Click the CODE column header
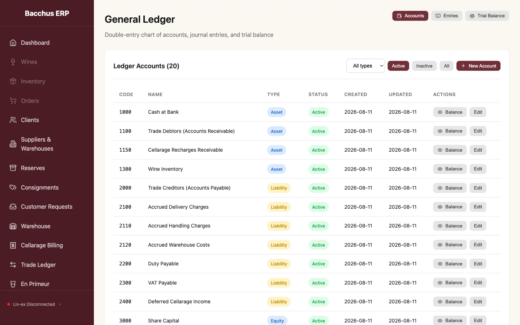This screenshot has height=325, width=520. (x=126, y=95)
